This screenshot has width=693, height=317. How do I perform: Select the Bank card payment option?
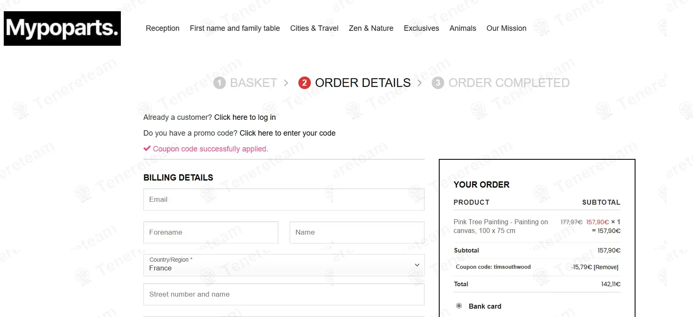[x=459, y=306]
